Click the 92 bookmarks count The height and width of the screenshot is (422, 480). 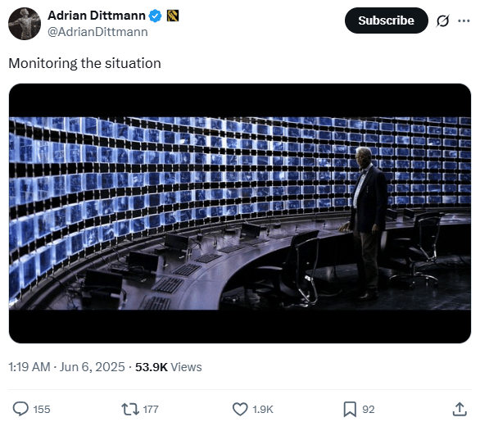(369, 410)
